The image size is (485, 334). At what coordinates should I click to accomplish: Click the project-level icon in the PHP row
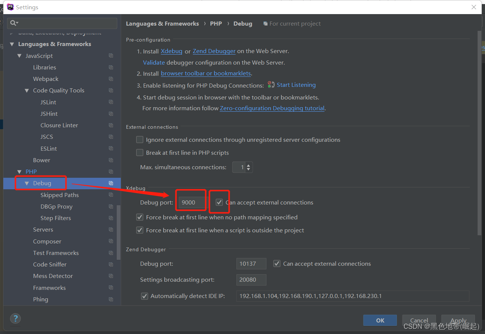111,171
